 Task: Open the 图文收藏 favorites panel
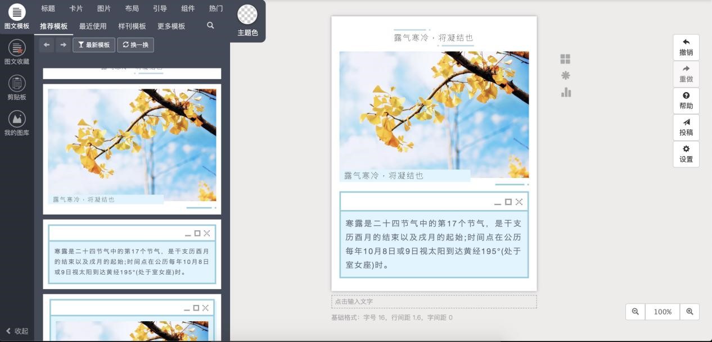[x=17, y=52]
